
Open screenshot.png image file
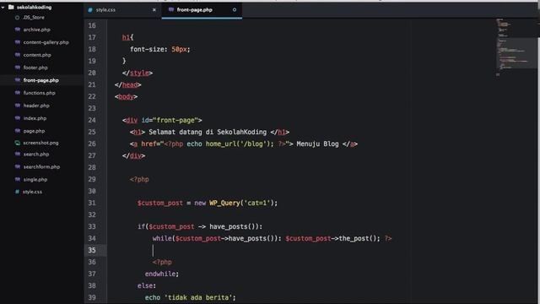pos(40,143)
